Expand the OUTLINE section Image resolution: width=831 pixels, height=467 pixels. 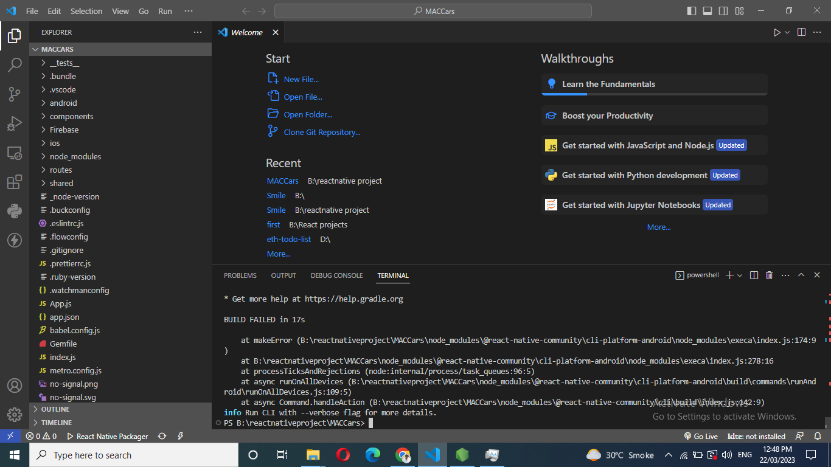(55, 409)
